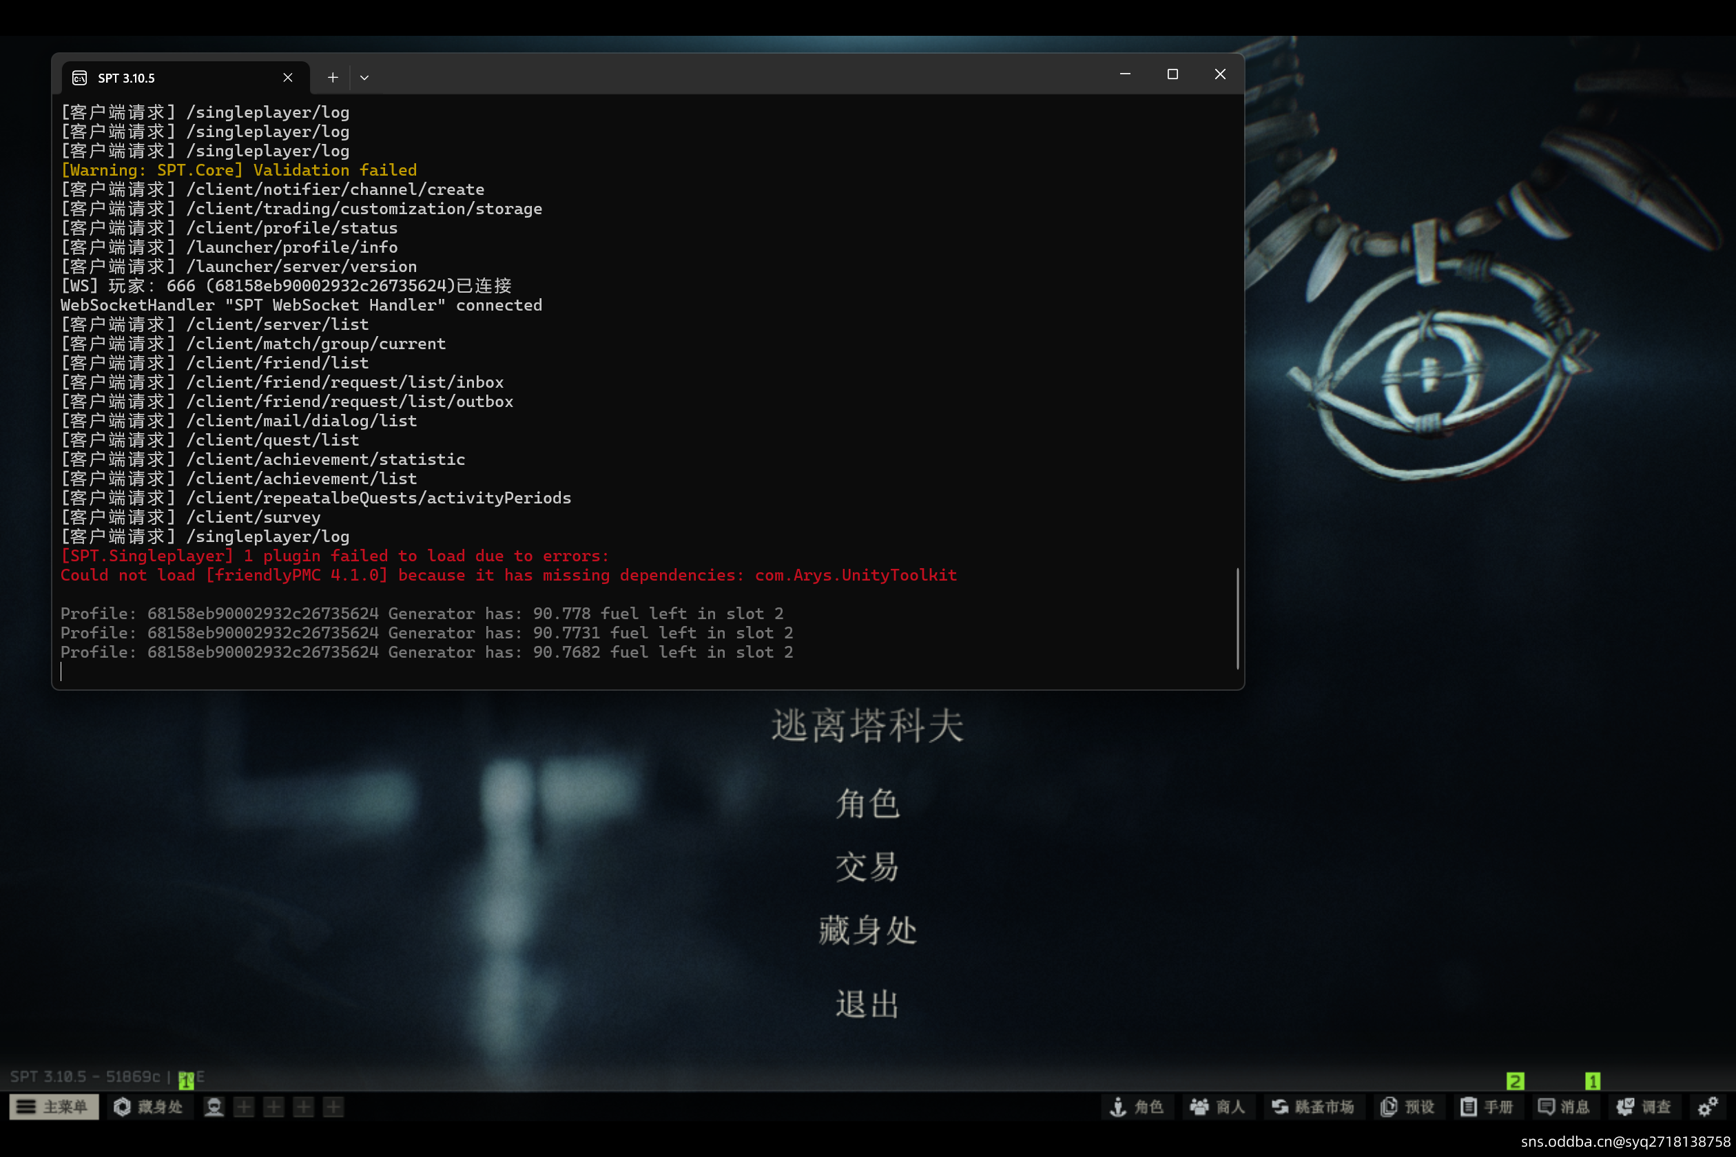This screenshot has height=1157, width=1736.
Task: Click the '/client/notifier/channel/create' line
Action: [x=272, y=189]
